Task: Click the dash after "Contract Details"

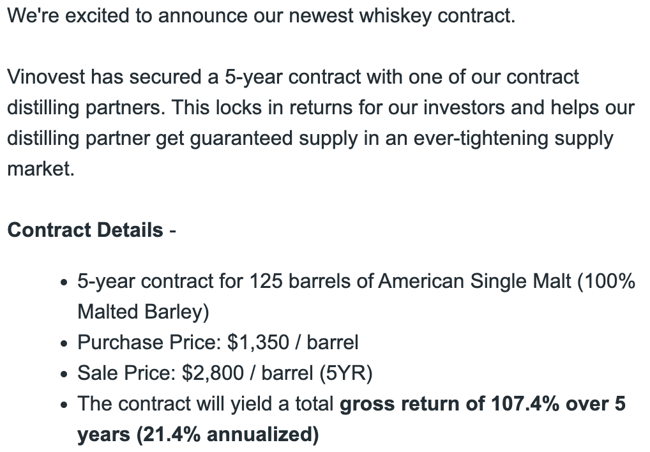Action: click(172, 231)
